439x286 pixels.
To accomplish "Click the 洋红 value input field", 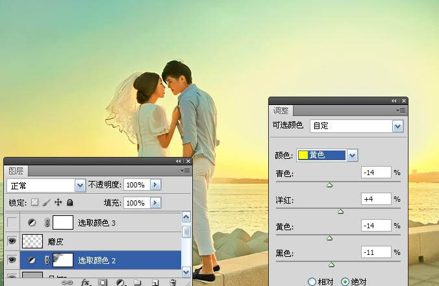I will (x=377, y=199).
